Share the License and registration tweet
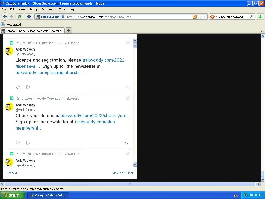This screenshot has width=265, height=199. [28, 87]
